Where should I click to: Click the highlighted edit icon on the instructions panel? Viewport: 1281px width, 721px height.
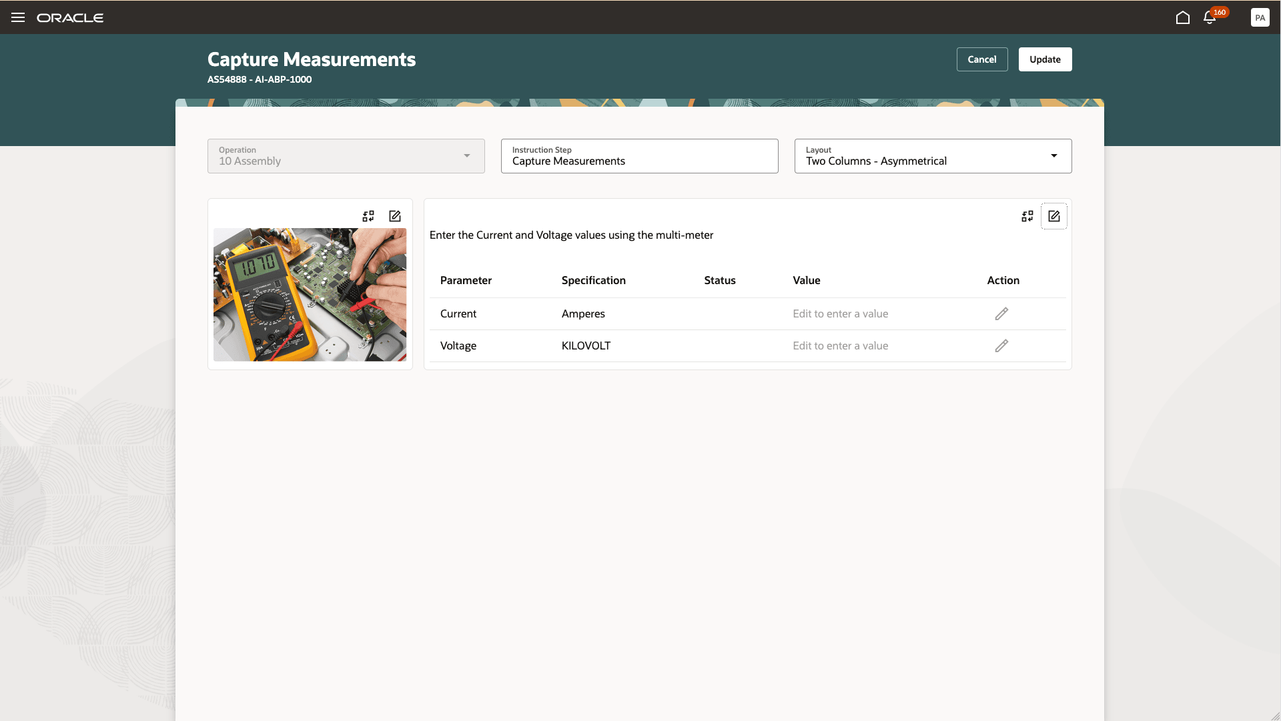point(1054,215)
